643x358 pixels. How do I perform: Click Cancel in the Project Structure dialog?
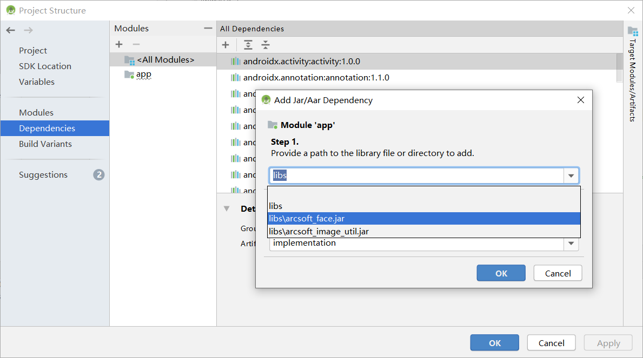pyautogui.click(x=551, y=342)
